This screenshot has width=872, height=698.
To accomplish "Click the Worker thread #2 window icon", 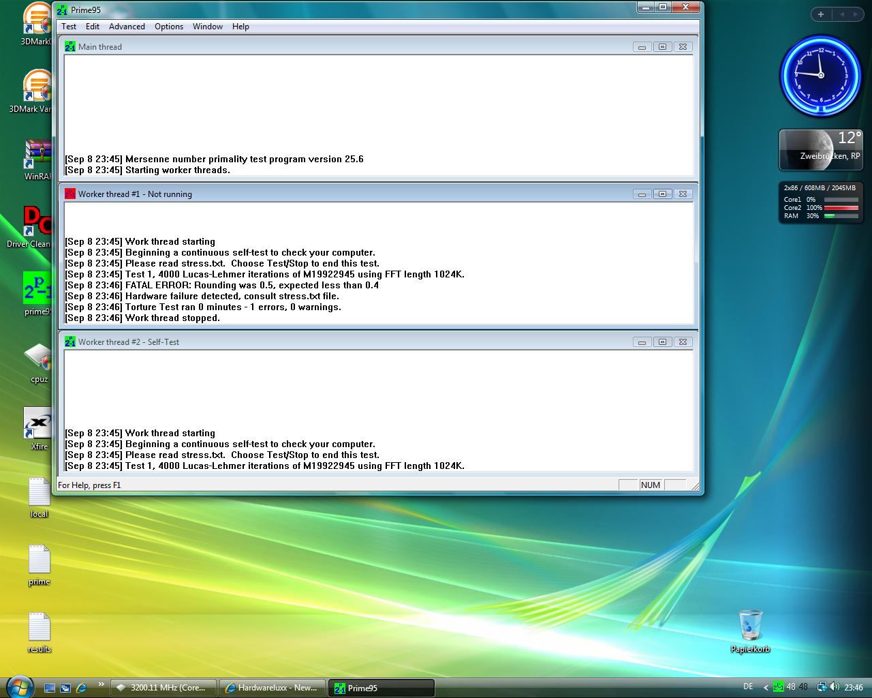I will (69, 342).
